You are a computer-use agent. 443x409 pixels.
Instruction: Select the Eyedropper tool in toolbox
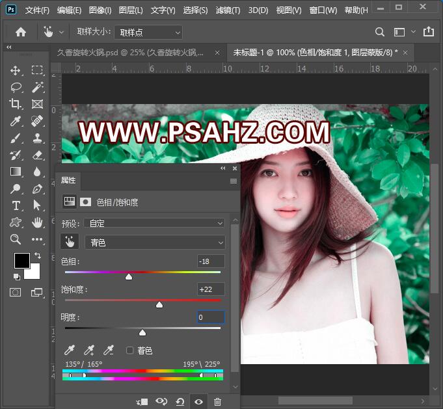(15, 121)
